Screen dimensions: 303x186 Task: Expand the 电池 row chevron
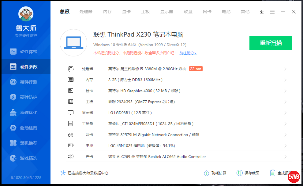click(286, 146)
